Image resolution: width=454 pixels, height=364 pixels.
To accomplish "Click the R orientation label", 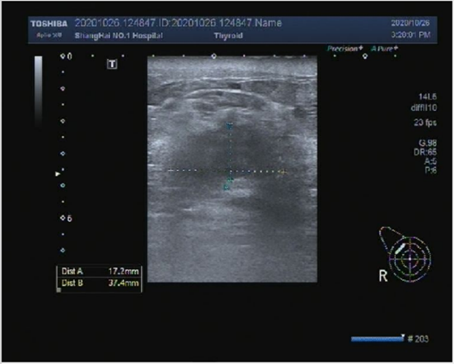I will pos(382,276).
